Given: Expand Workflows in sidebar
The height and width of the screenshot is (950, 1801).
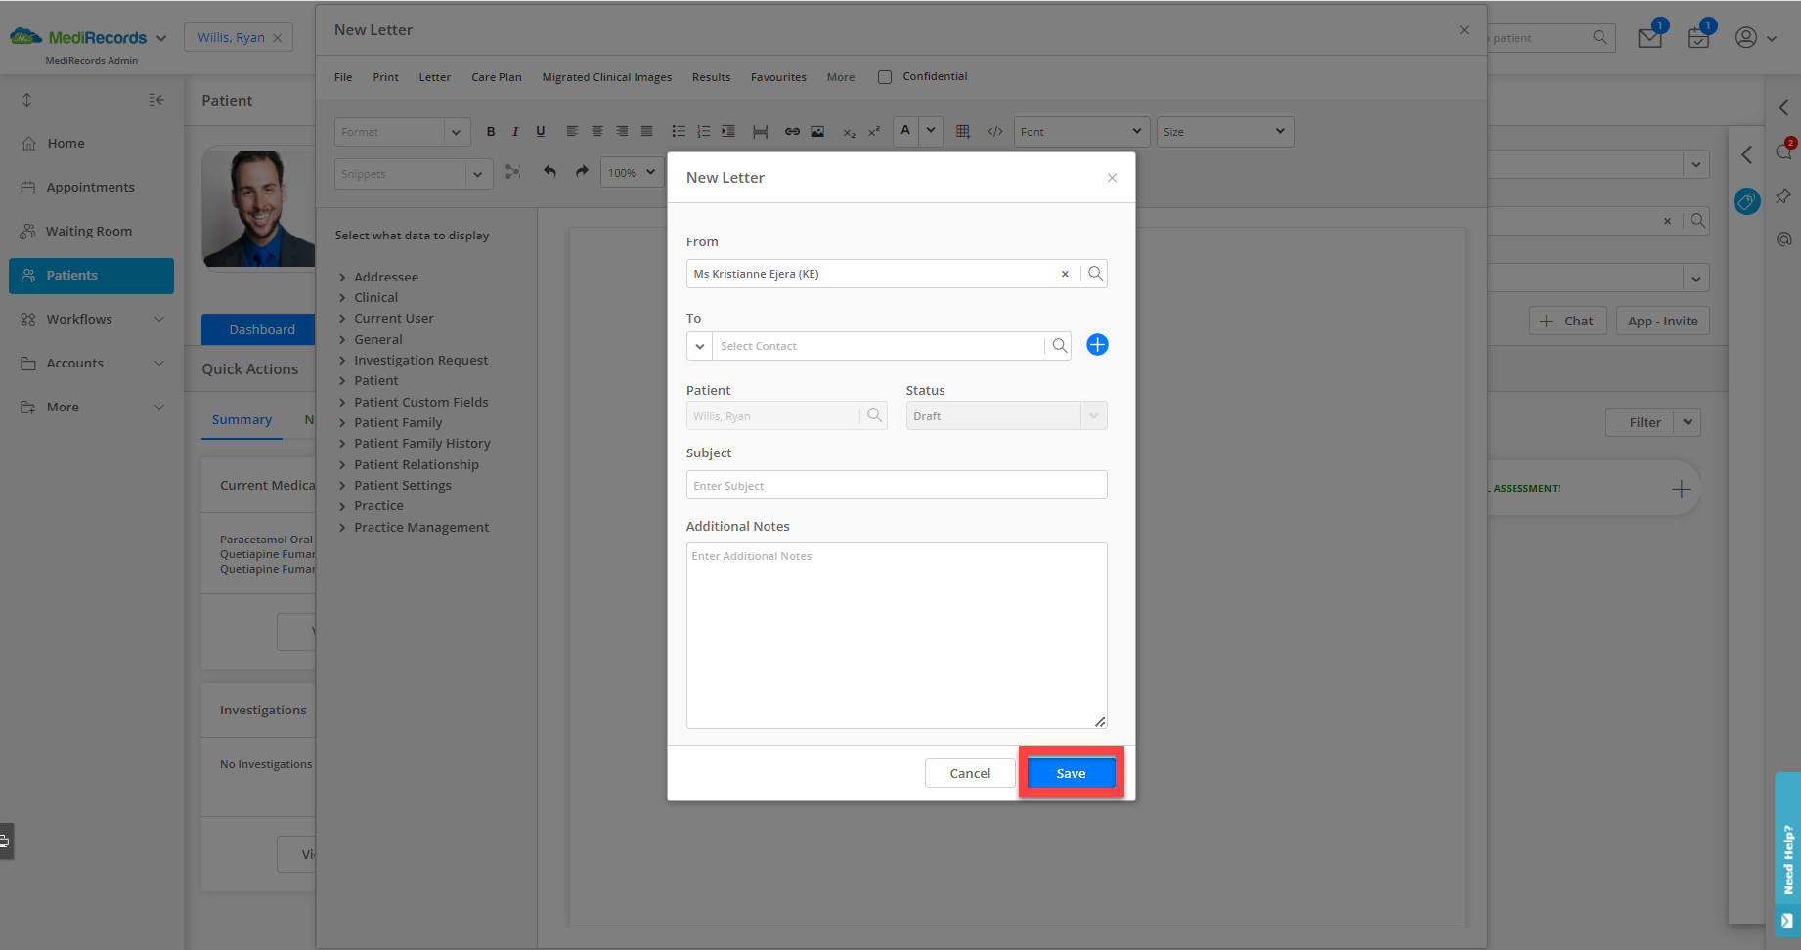Looking at the screenshot, I should point(91,320).
